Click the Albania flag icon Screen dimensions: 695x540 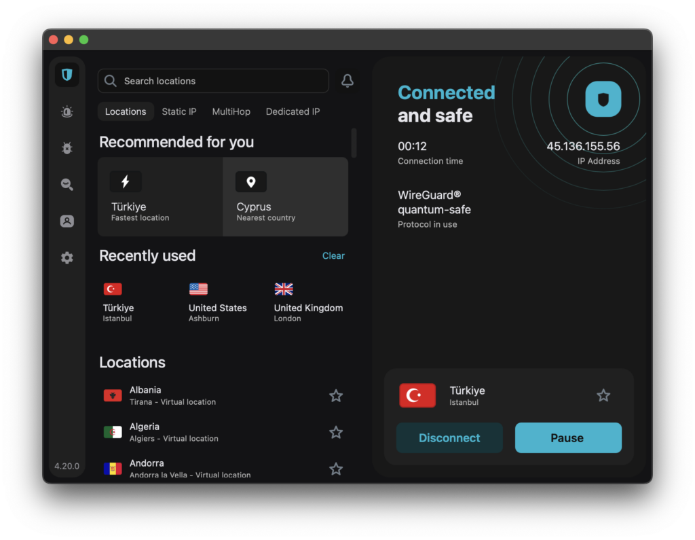(113, 395)
